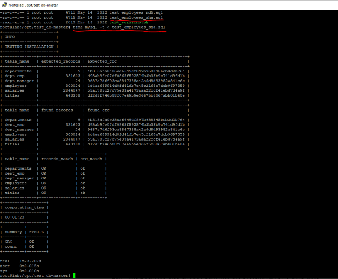This screenshot has height=279, width=338.
Task: Click the result column header
Action: [x=37, y=232]
